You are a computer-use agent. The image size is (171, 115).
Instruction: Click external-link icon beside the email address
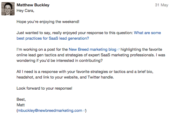click(x=84, y=111)
